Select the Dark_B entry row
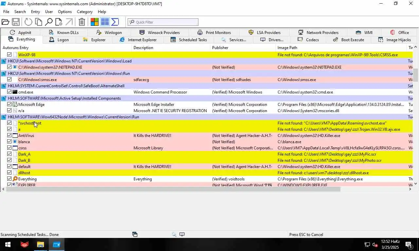 207,160
